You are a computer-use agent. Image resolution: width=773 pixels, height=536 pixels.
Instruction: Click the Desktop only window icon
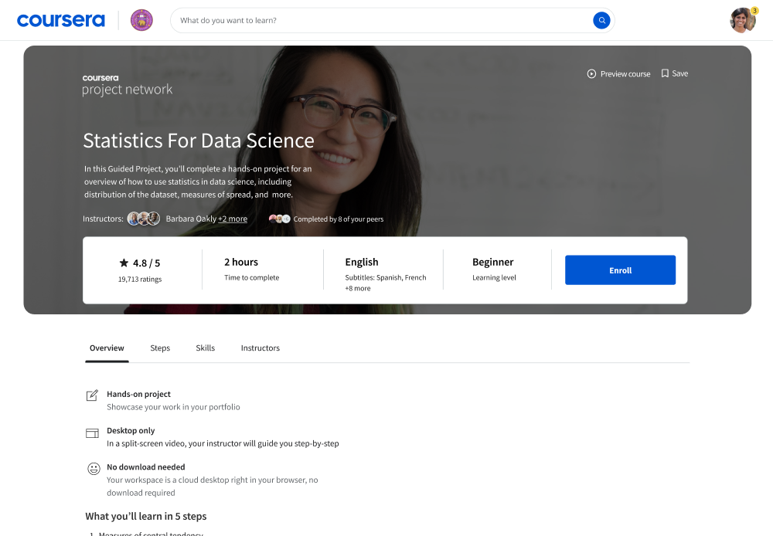(92, 433)
